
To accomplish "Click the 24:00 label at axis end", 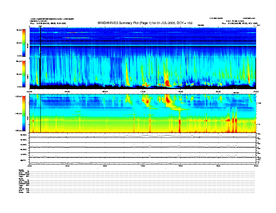I will [255, 92].
